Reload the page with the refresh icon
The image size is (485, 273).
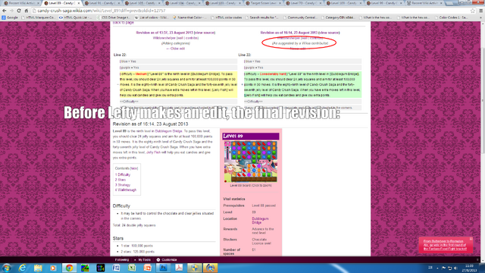click(x=19, y=11)
